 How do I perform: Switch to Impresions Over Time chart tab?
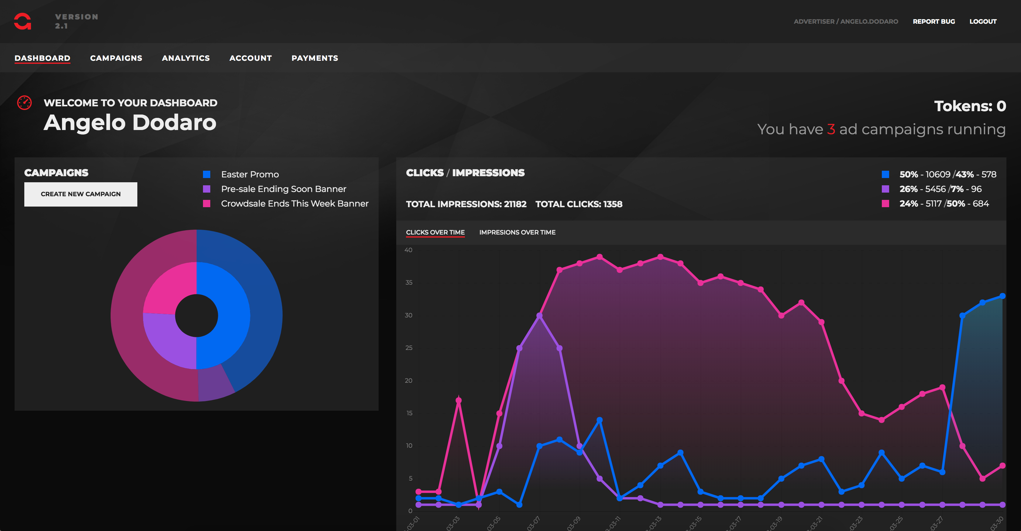pyautogui.click(x=517, y=233)
